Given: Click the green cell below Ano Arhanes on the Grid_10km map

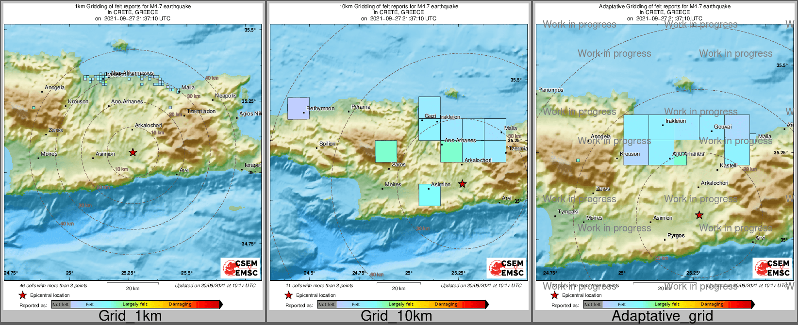Looking at the screenshot, I should pos(451,151).
